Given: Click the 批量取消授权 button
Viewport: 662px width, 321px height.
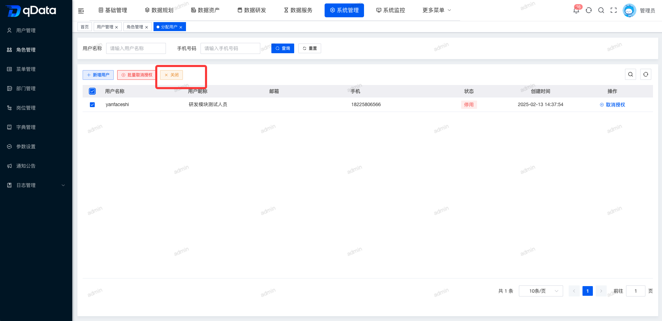Looking at the screenshot, I should (137, 75).
